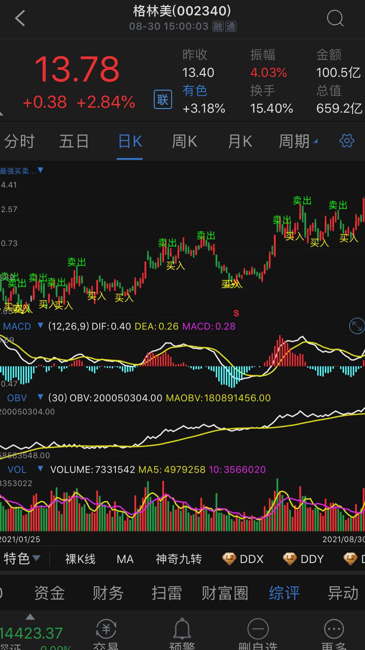The height and width of the screenshot is (650, 365).
Task: Tap the 联 linked-stocks icon
Action: pyautogui.click(x=163, y=100)
